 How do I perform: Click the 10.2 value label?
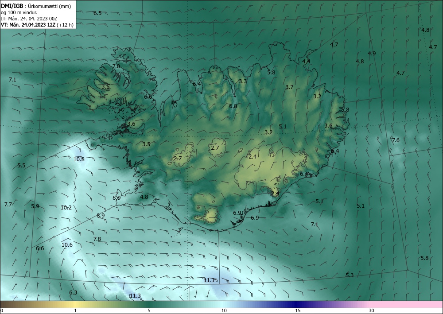click(x=66, y=208)
